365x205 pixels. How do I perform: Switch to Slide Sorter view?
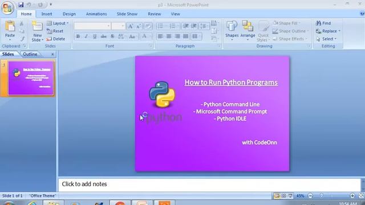[283, 196]
